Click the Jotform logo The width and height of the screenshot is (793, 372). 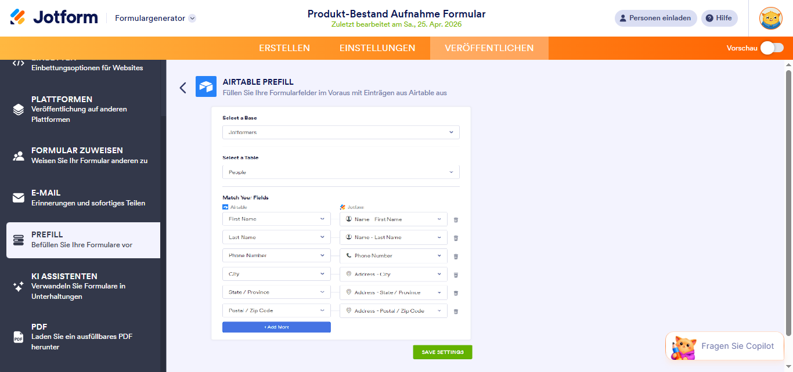click(x=54, y=17)
